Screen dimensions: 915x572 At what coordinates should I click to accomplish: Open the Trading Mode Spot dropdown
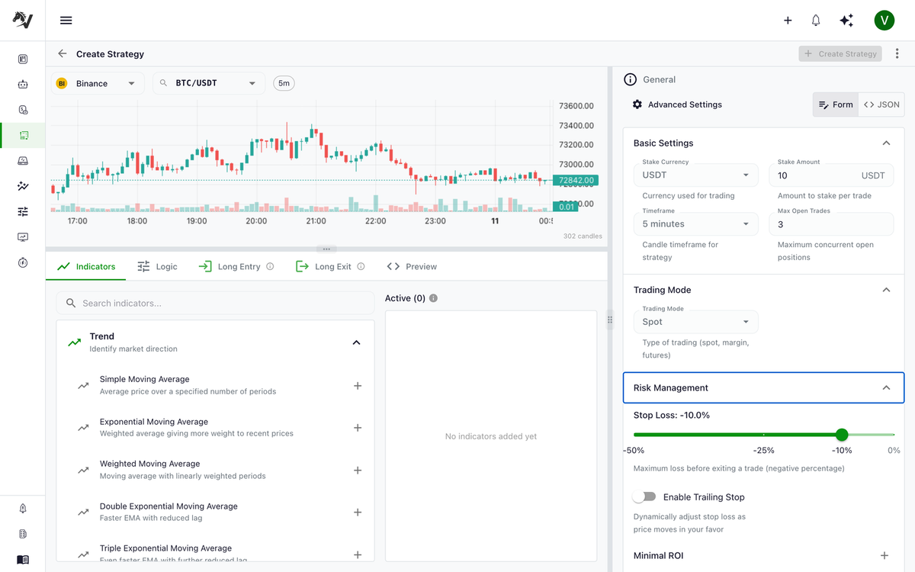(x=696, y=322)
